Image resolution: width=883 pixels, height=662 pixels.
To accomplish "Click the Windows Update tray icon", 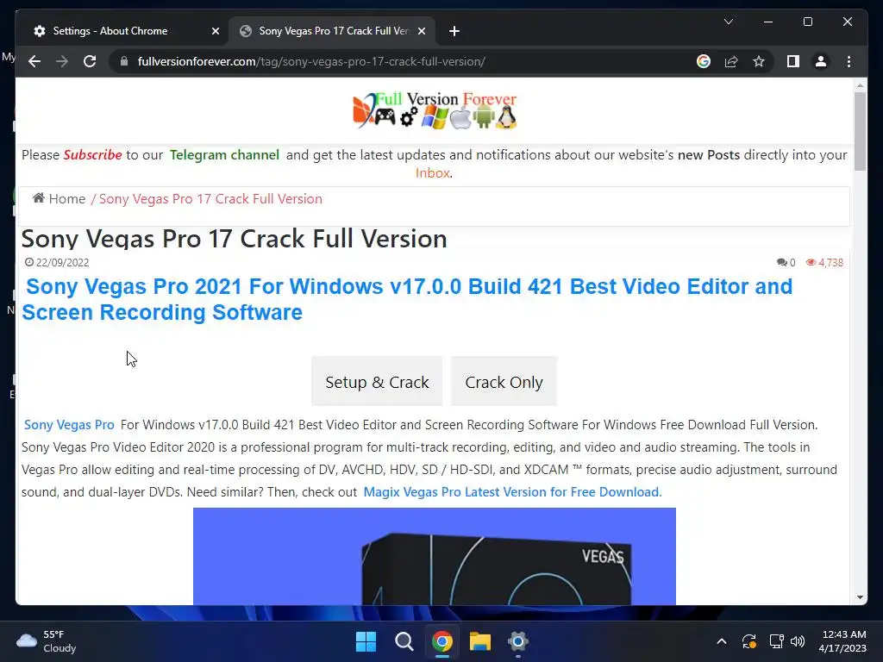I will click(749, 641).
